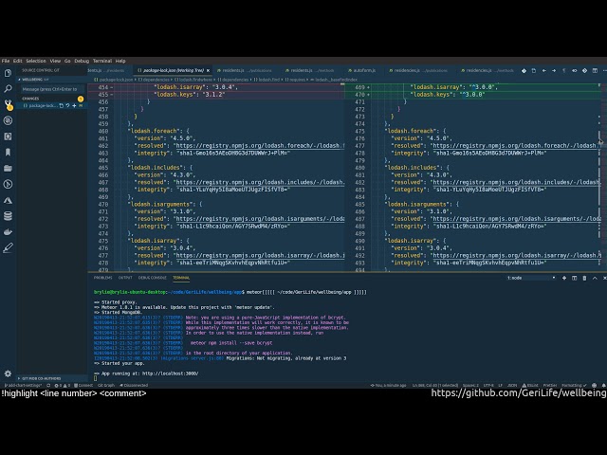Viewport: 607px width, 455px height.
Task: Open the terminal selector dropdown '1: node'
Action: click(x=531, y=278)
